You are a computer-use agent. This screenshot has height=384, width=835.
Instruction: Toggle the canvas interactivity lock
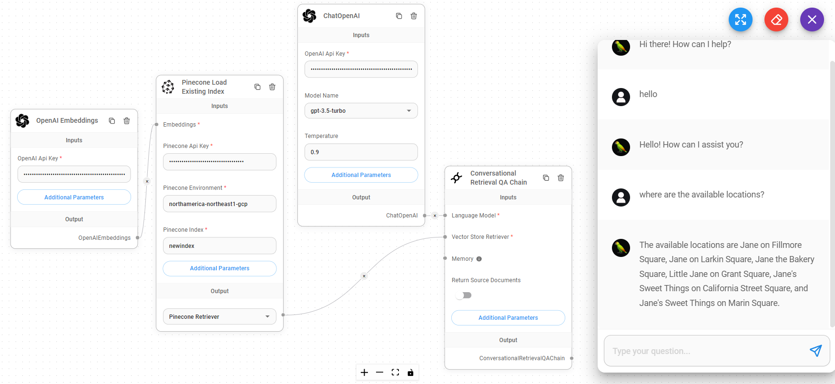[x=410, y=373]
